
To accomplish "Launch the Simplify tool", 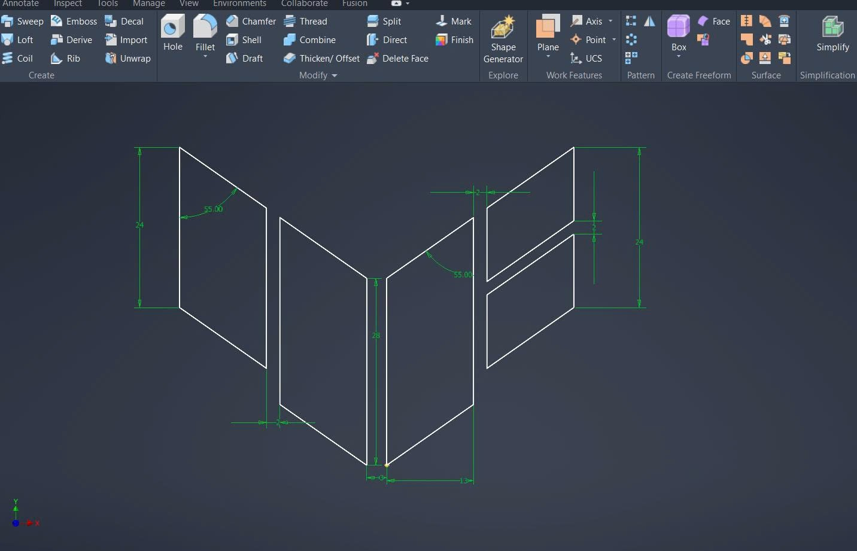I will point(832,34).
